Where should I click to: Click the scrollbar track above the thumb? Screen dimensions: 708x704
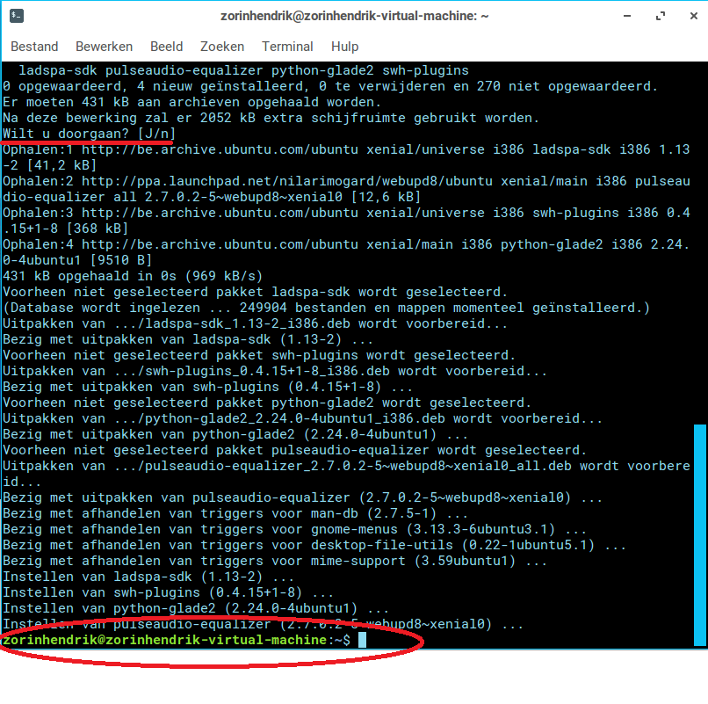click(699, 246)
